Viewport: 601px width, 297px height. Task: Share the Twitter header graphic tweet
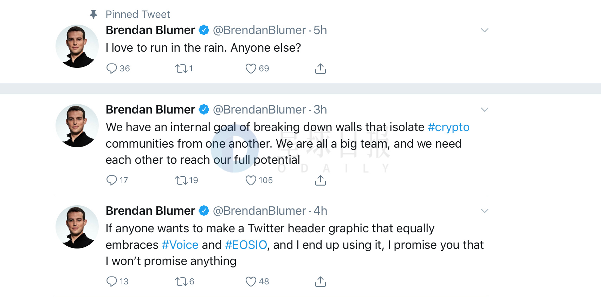coord(321,282)
